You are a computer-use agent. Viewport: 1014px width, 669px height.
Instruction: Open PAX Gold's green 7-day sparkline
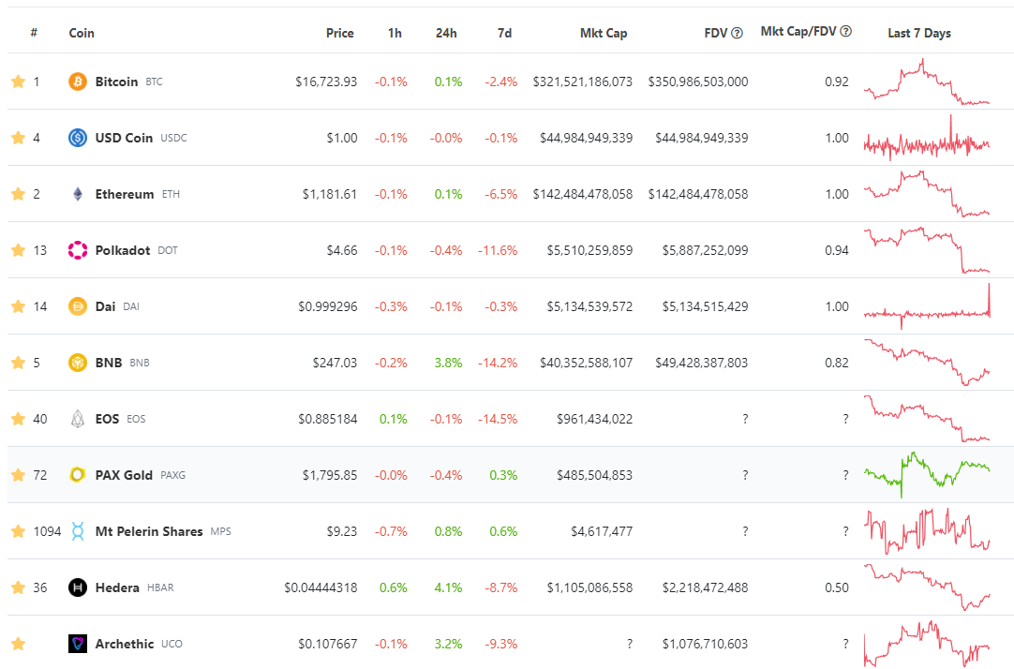[927, 475]
